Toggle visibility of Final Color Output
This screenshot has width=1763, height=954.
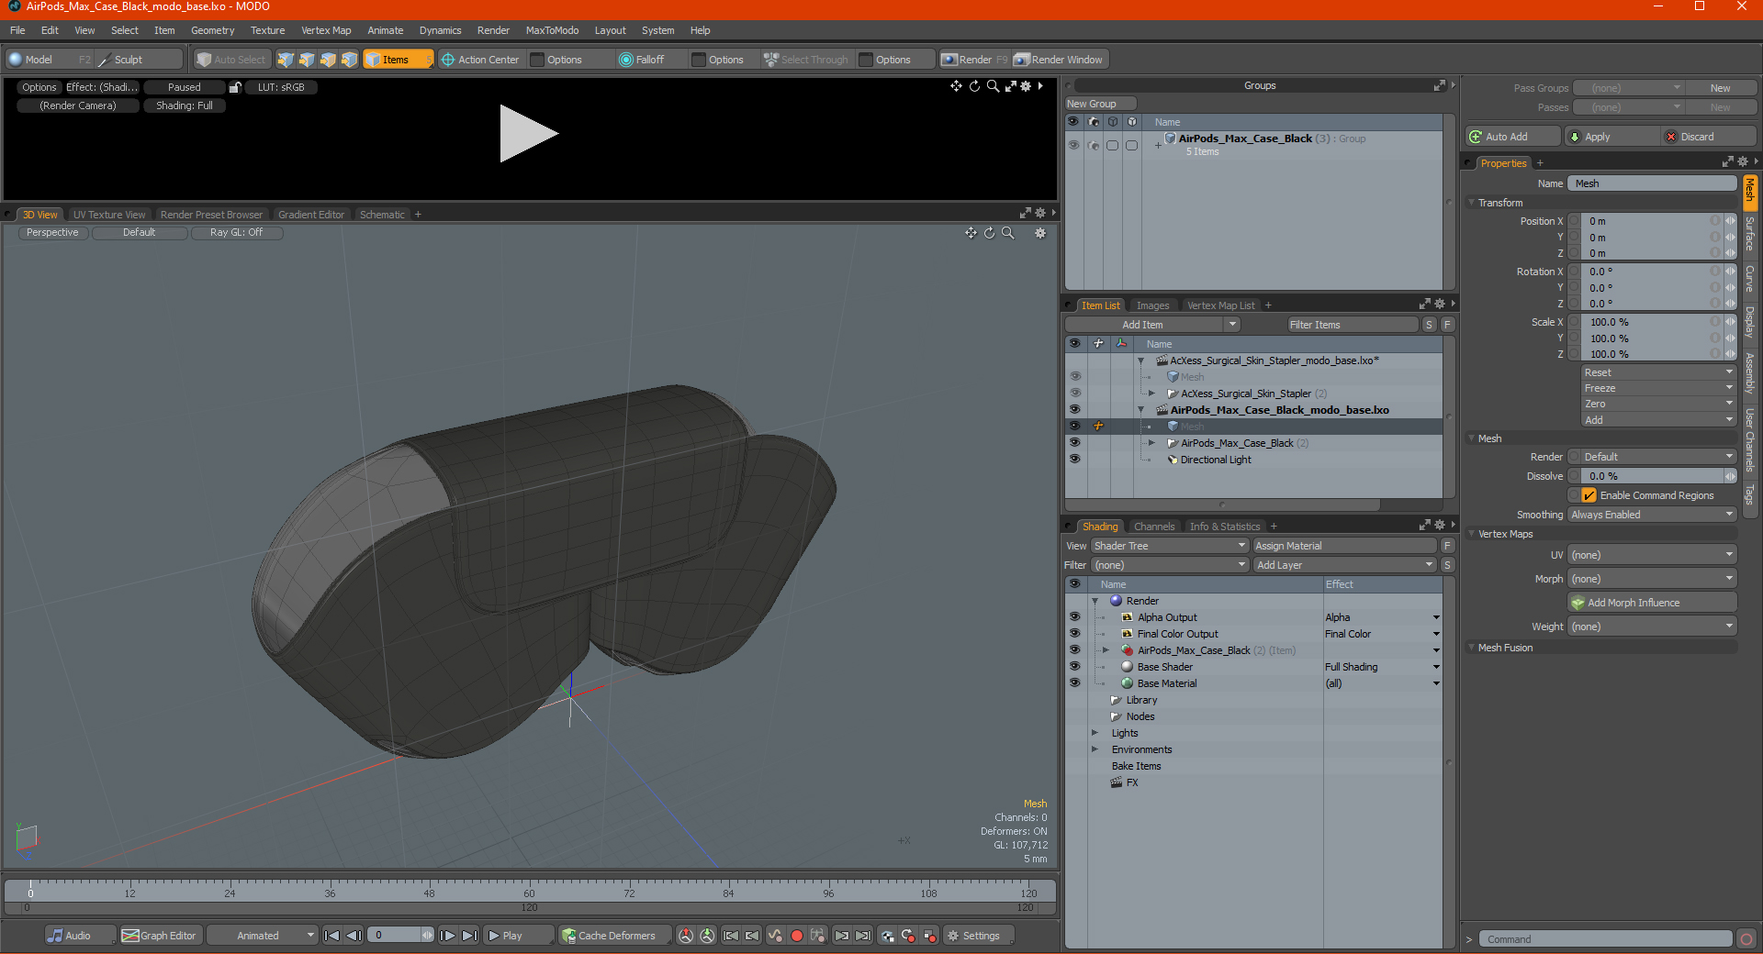[1074, 634]
